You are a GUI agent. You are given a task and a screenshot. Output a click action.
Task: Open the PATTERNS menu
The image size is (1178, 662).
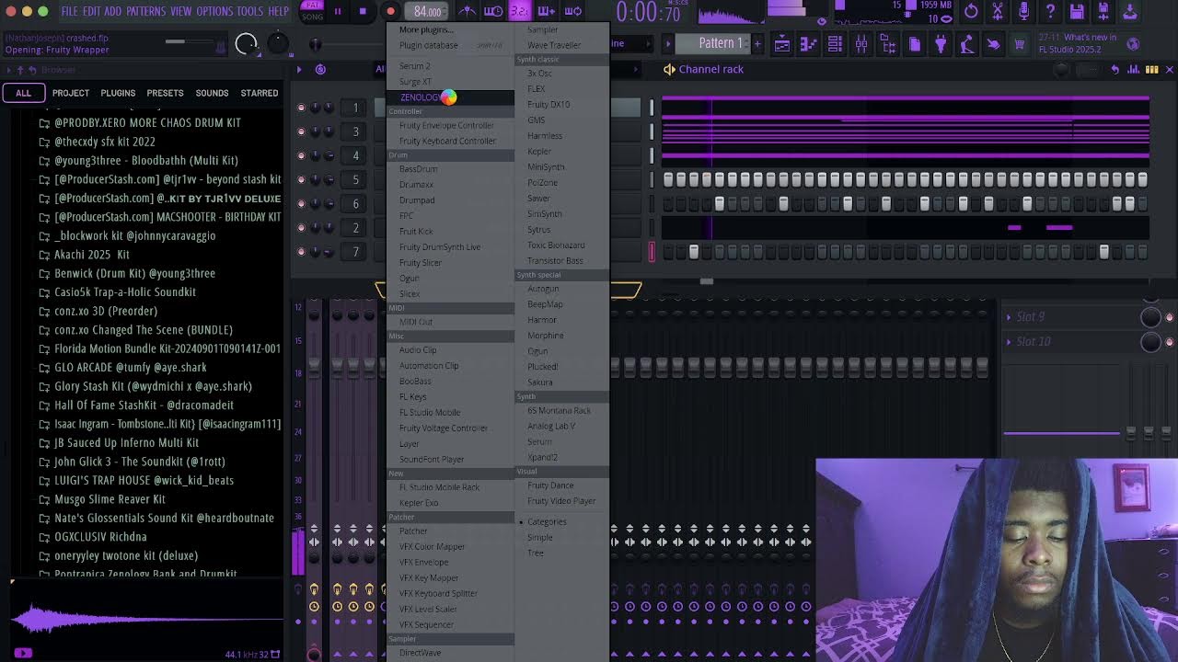tap(145, 11)
